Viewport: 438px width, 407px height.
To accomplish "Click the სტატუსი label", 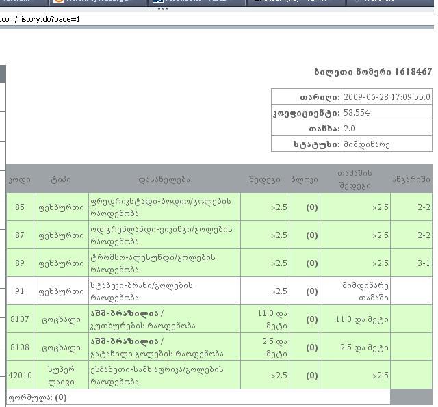I will [316, 144].
